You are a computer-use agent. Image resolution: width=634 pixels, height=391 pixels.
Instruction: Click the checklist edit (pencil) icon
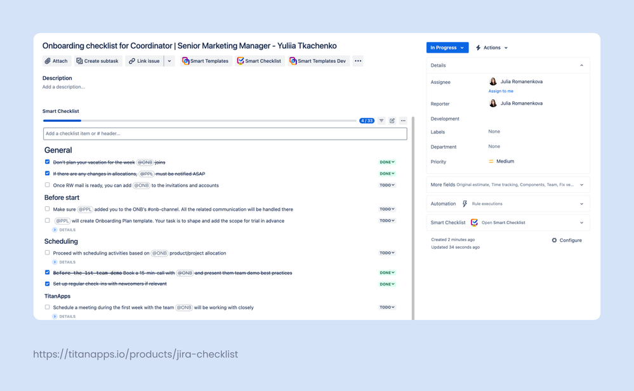click(x=392, y=120)
